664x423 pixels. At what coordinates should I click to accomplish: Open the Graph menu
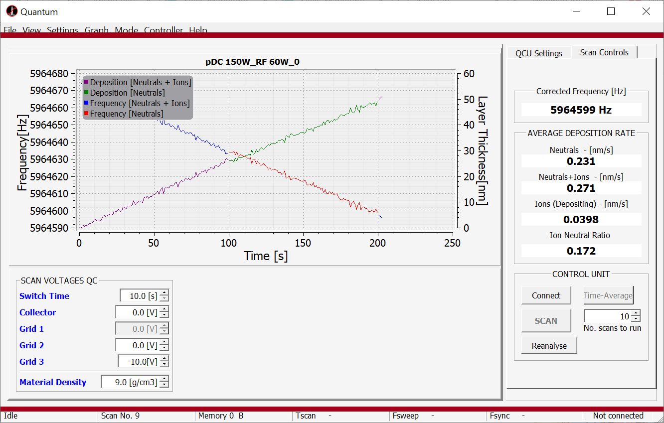click(x=97, y=30)
